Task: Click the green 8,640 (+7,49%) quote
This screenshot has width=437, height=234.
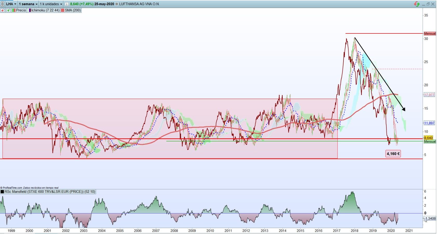Action: click(x=82, y=4)
